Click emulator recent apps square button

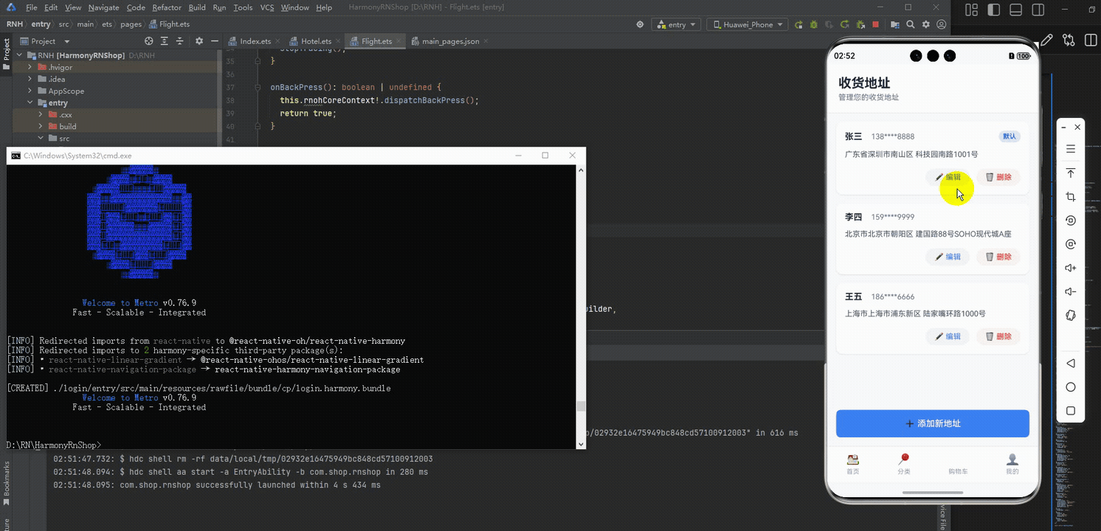[1071, 411]
